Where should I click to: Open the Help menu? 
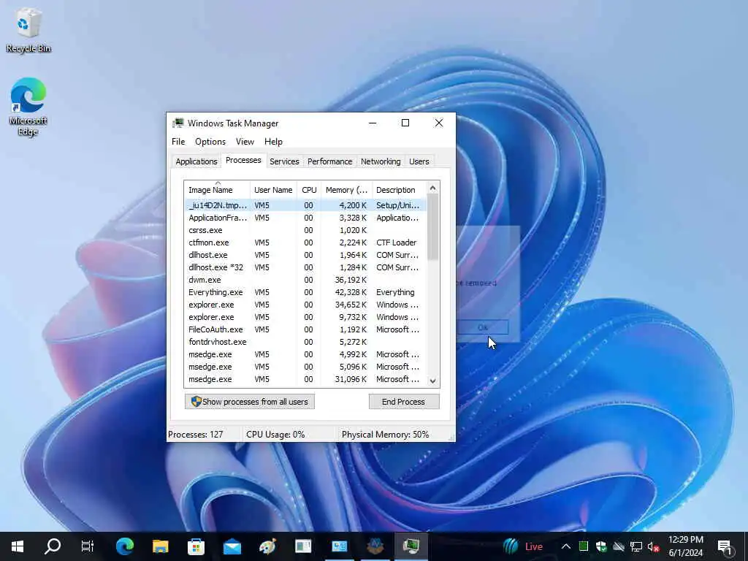(273, 142)
